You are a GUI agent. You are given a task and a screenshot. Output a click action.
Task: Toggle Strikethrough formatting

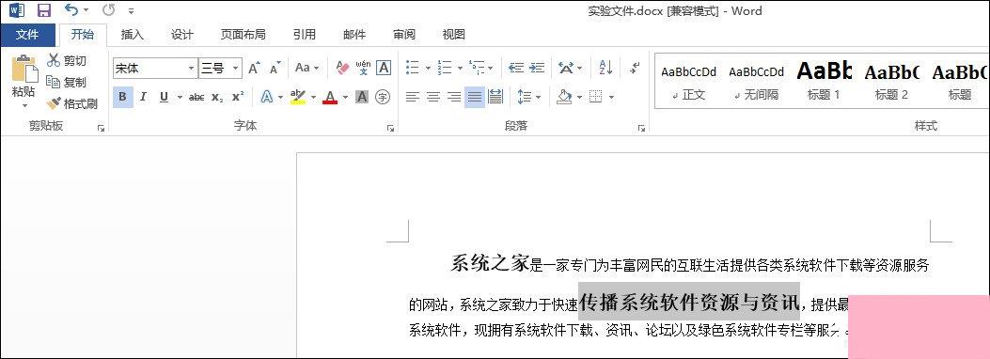197,97
